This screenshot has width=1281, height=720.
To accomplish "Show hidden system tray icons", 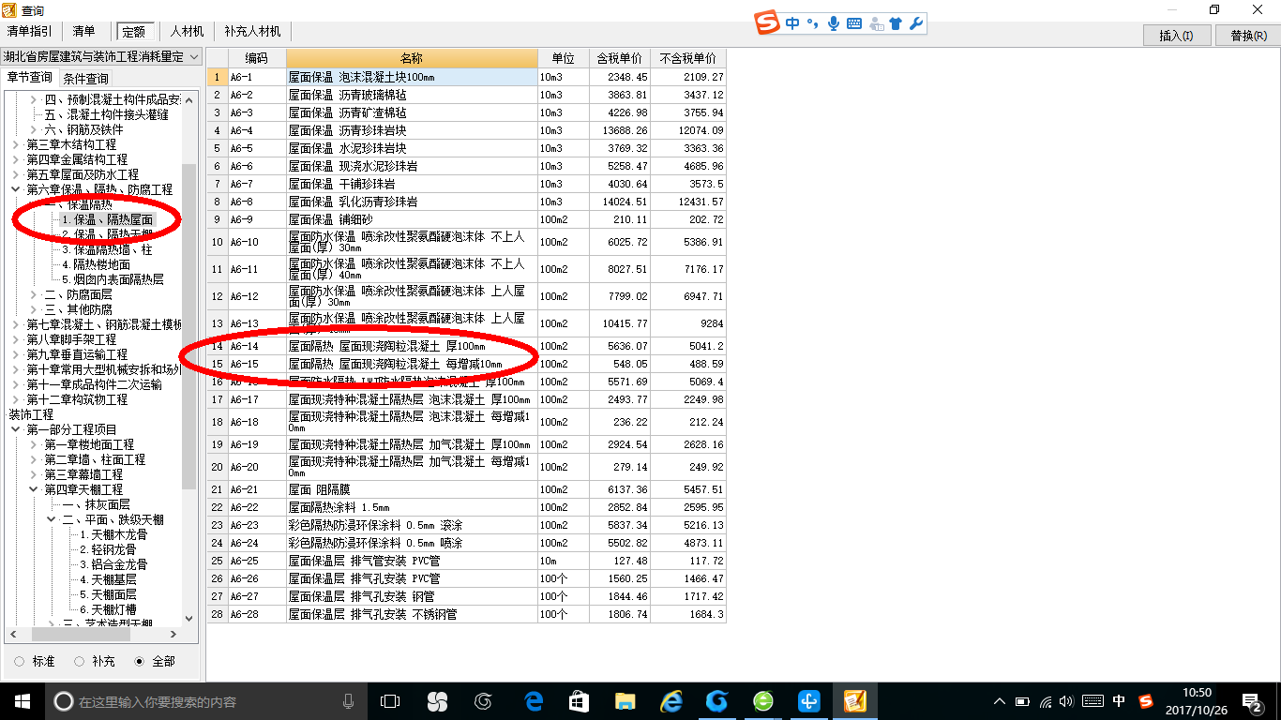I will tap(1000, 701).
